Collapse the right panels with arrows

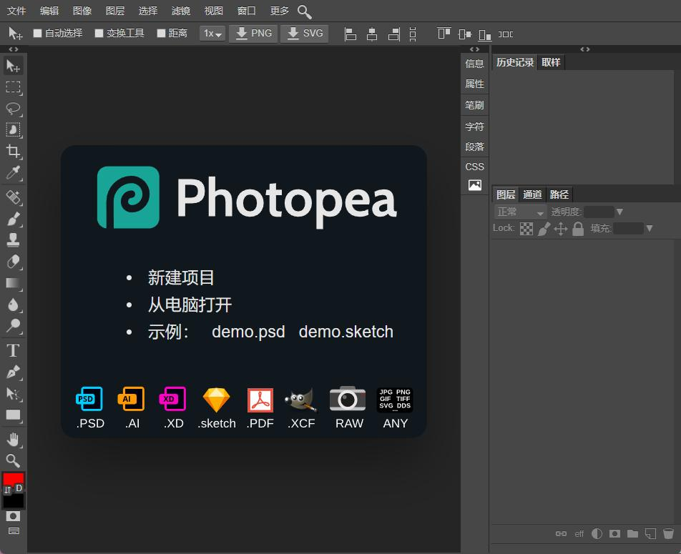click(585, 49)
